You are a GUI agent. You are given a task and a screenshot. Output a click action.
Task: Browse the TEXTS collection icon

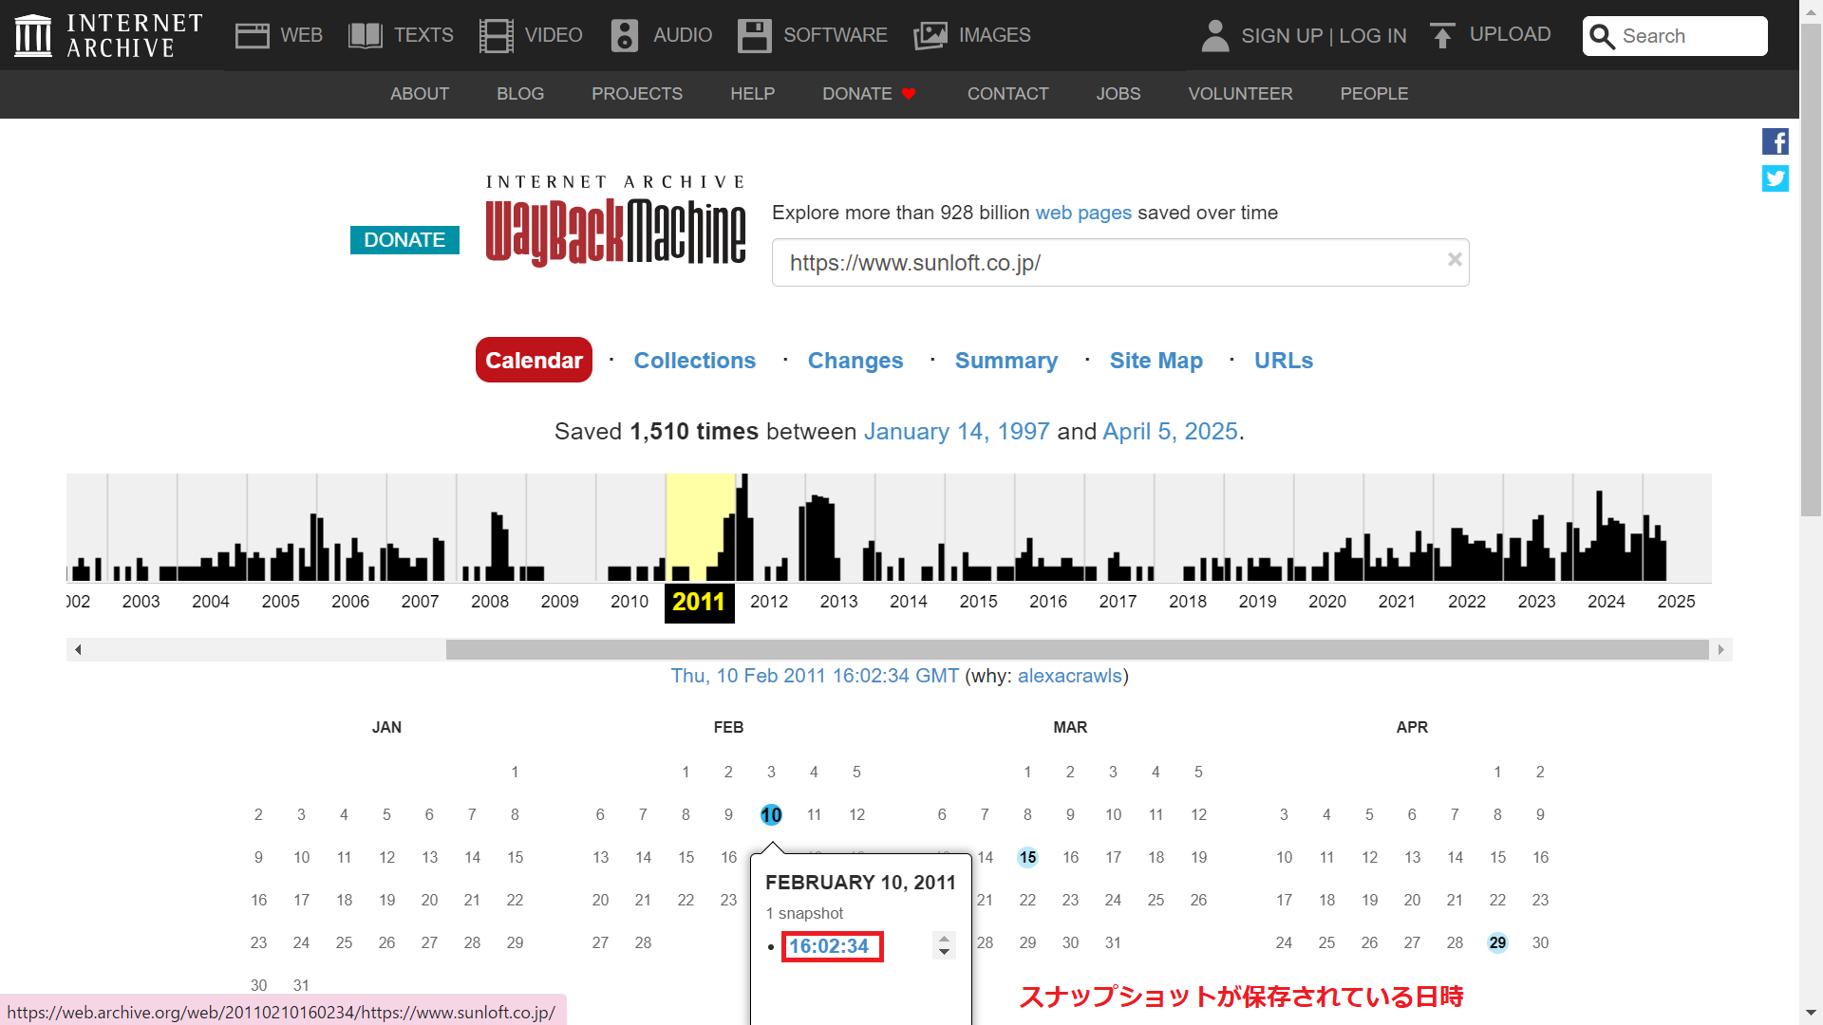point(365,34)
